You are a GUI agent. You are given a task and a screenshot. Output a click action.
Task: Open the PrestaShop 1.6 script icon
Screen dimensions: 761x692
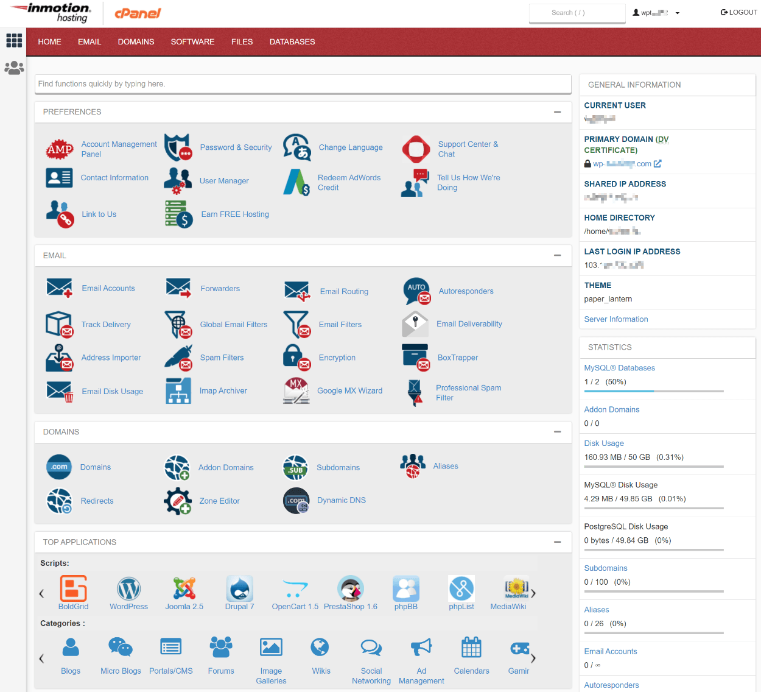(351, 588)
